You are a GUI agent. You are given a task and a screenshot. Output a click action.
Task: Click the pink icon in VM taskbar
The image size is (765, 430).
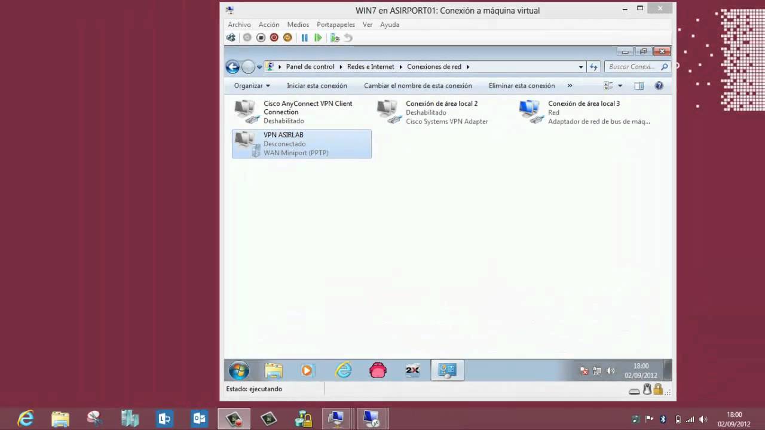378,370
